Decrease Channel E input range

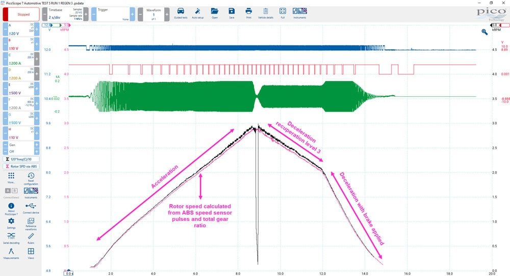pos(6,89)
